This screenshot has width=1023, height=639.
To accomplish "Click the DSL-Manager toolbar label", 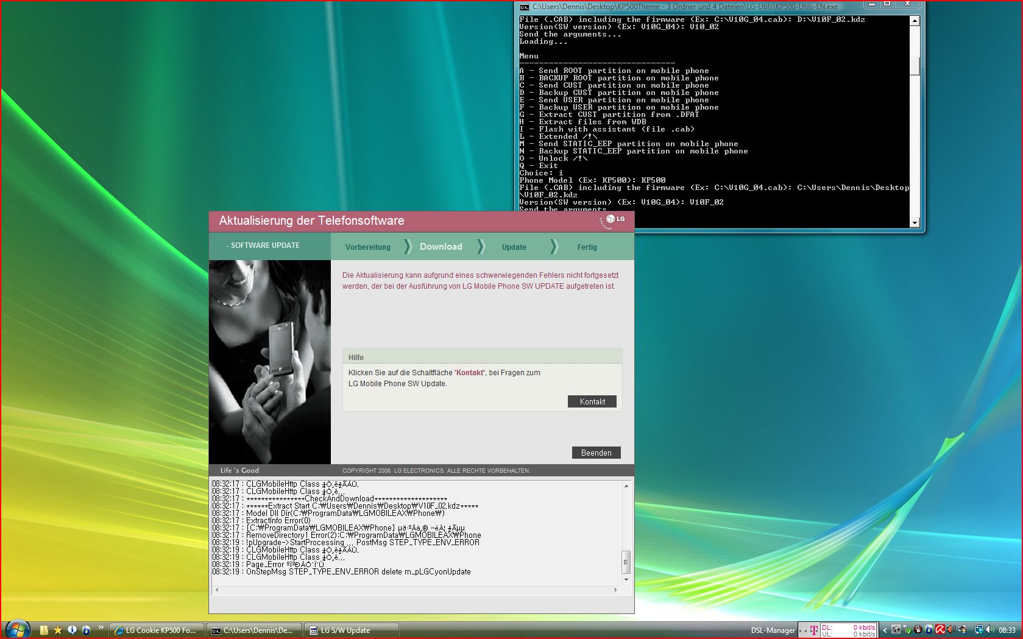I will tap(773, 630).
